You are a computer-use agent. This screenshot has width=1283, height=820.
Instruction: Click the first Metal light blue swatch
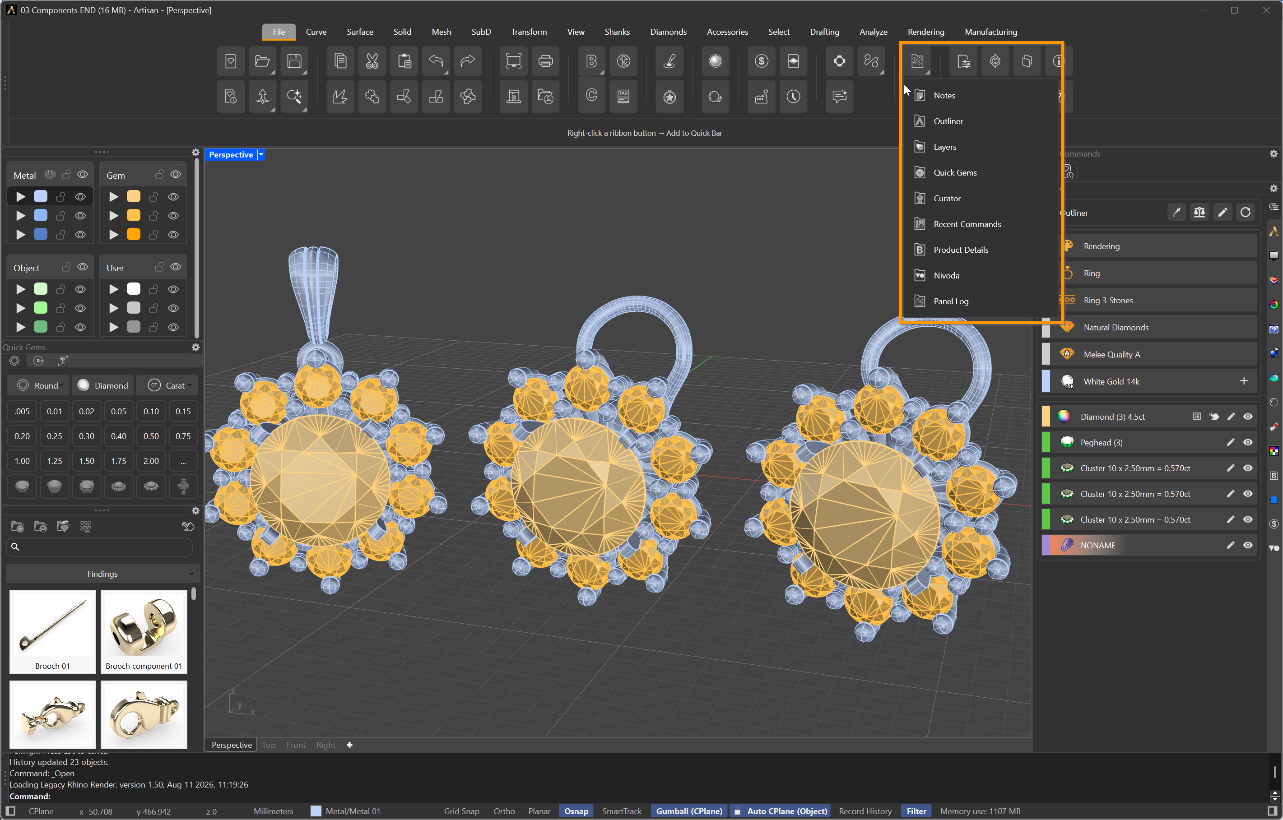pyautogui.click(x=41, y=197)
